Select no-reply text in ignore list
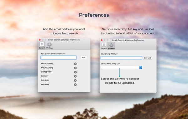This screenshot has width=188, height=119. click(45, 80)
